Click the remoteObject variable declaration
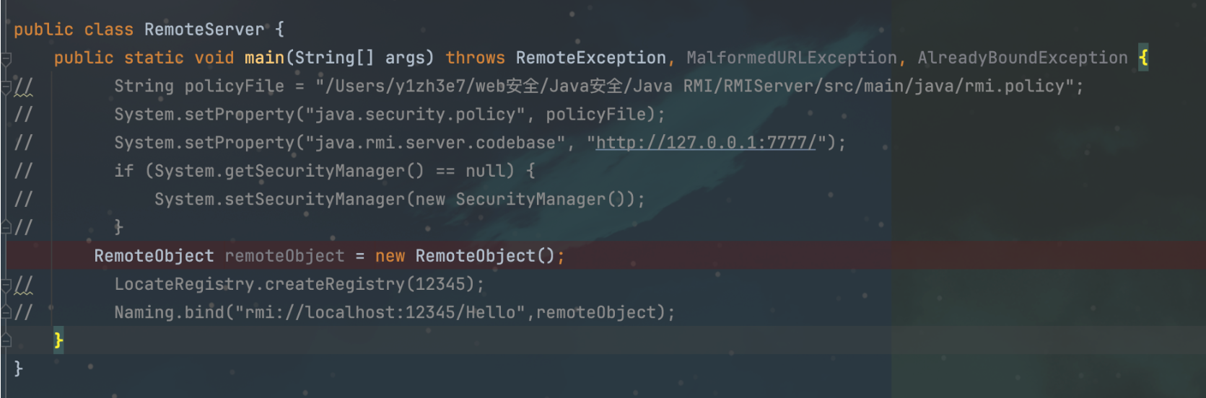Image resolution: width=1206 pixels, height=398 pixels. [284, 256]
